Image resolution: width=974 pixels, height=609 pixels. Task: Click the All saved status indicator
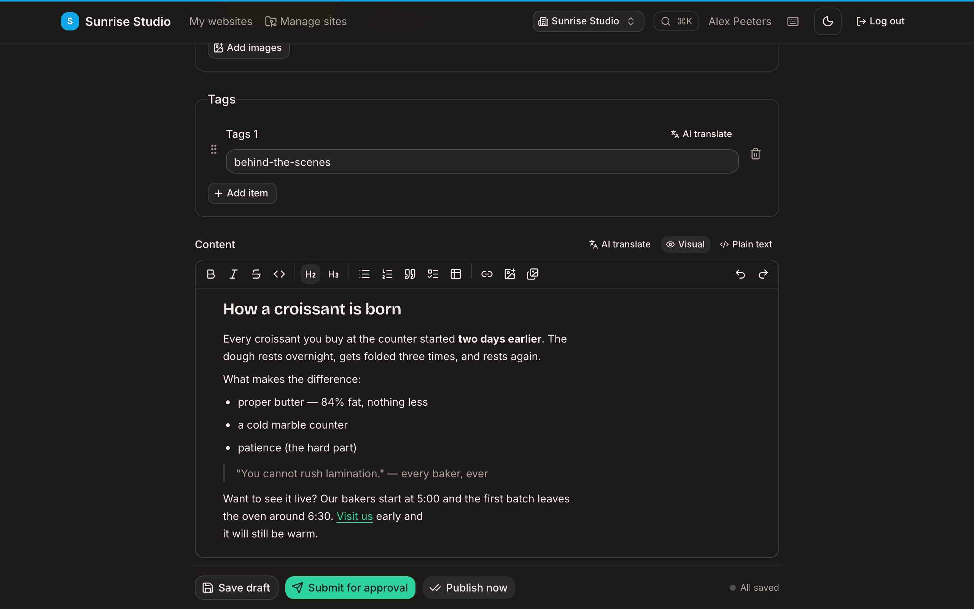coord(754,588)
